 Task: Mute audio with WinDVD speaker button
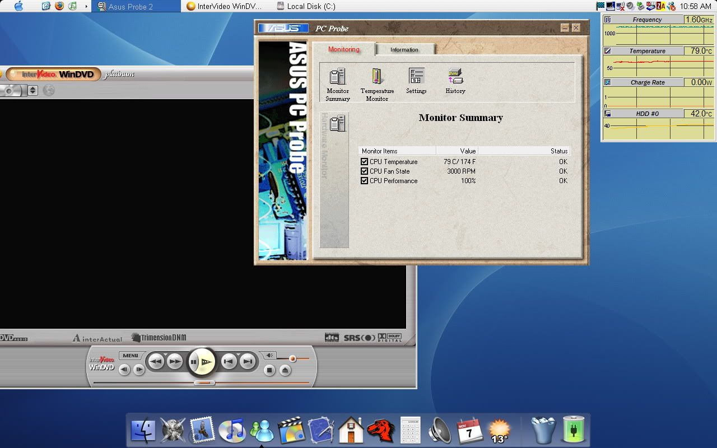tap(270, 355)
